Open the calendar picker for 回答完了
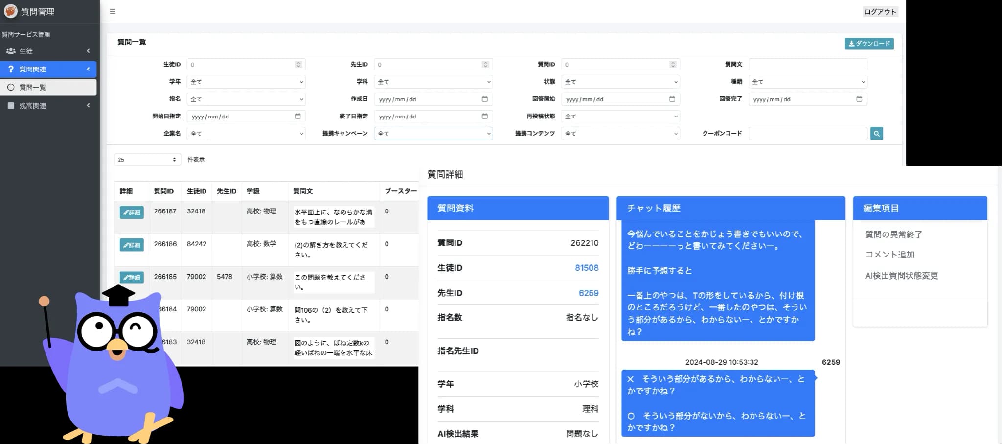Image resolution: width=1002 pixels, height=444 pixels. coord(860,99)
